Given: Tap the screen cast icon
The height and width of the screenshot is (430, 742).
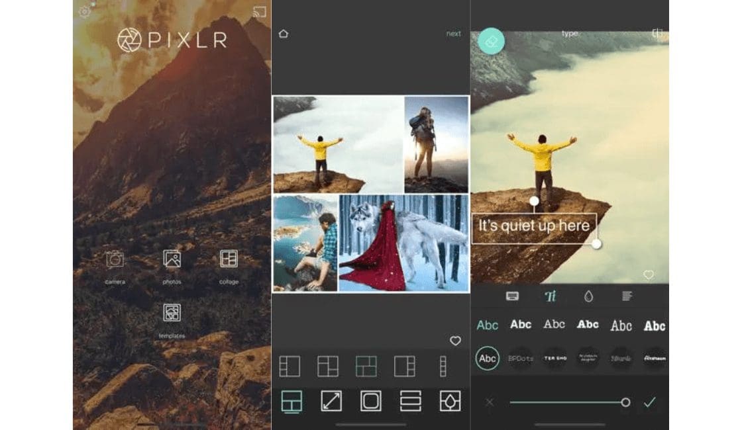Looking at the screenshot, I should [260, 11].
